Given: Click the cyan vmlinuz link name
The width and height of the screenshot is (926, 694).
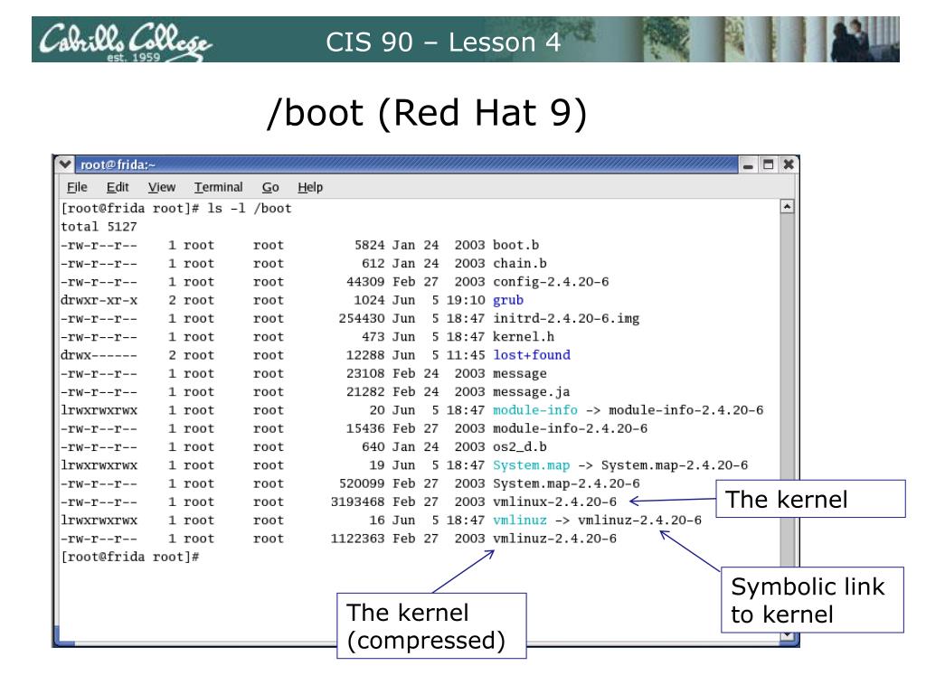Looking at the screenshot, I should pyautogui.click(x=520, y=520).
